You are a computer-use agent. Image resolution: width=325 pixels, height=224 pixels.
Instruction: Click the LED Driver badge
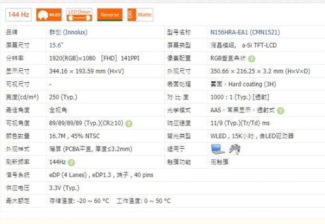pyautogui.click(x=80, y=15)
